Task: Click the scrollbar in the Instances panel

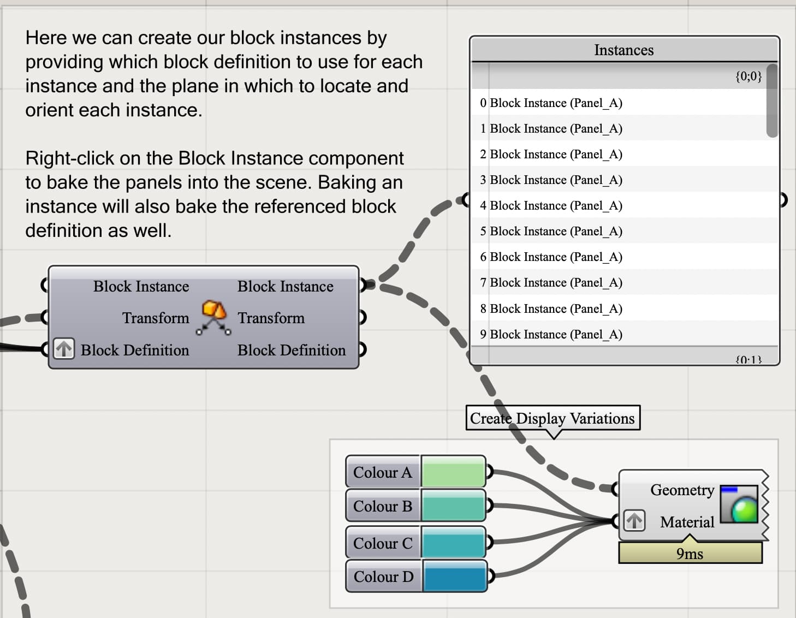Action: (771, 101)
